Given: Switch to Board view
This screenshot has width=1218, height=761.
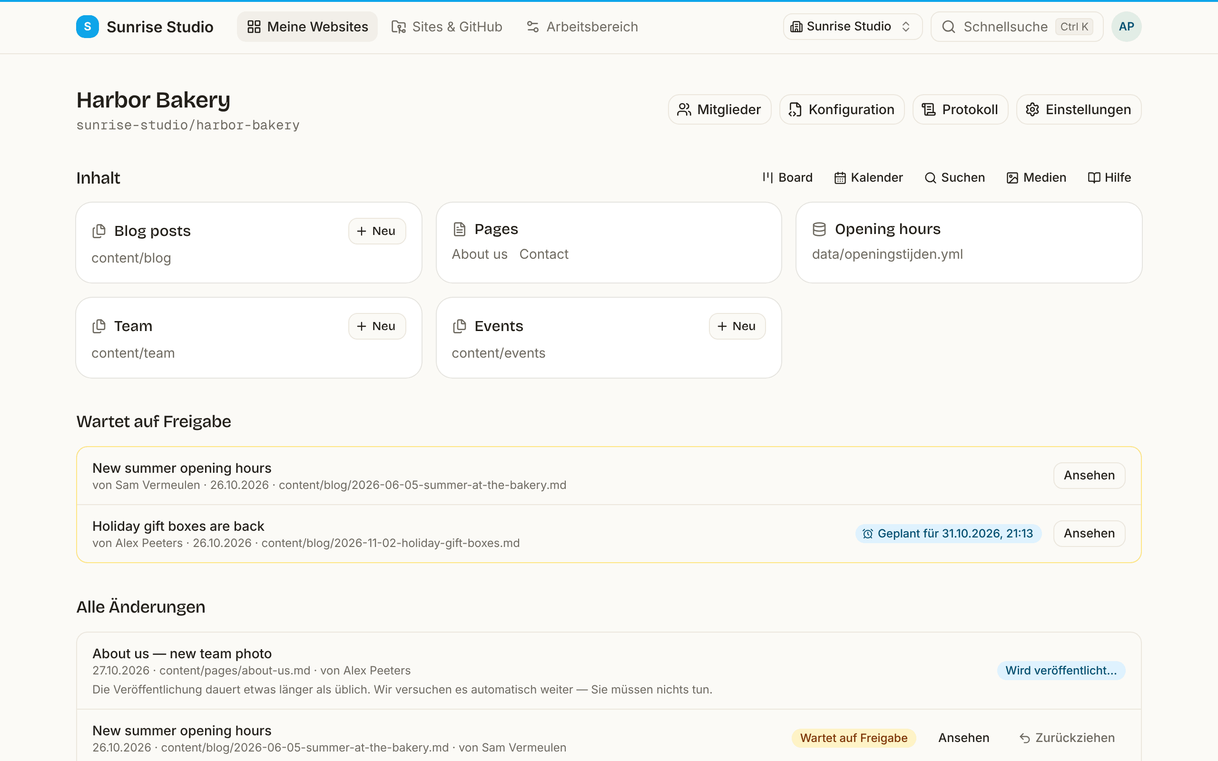Looking at the screenshot, I should [x=787, y=178].
